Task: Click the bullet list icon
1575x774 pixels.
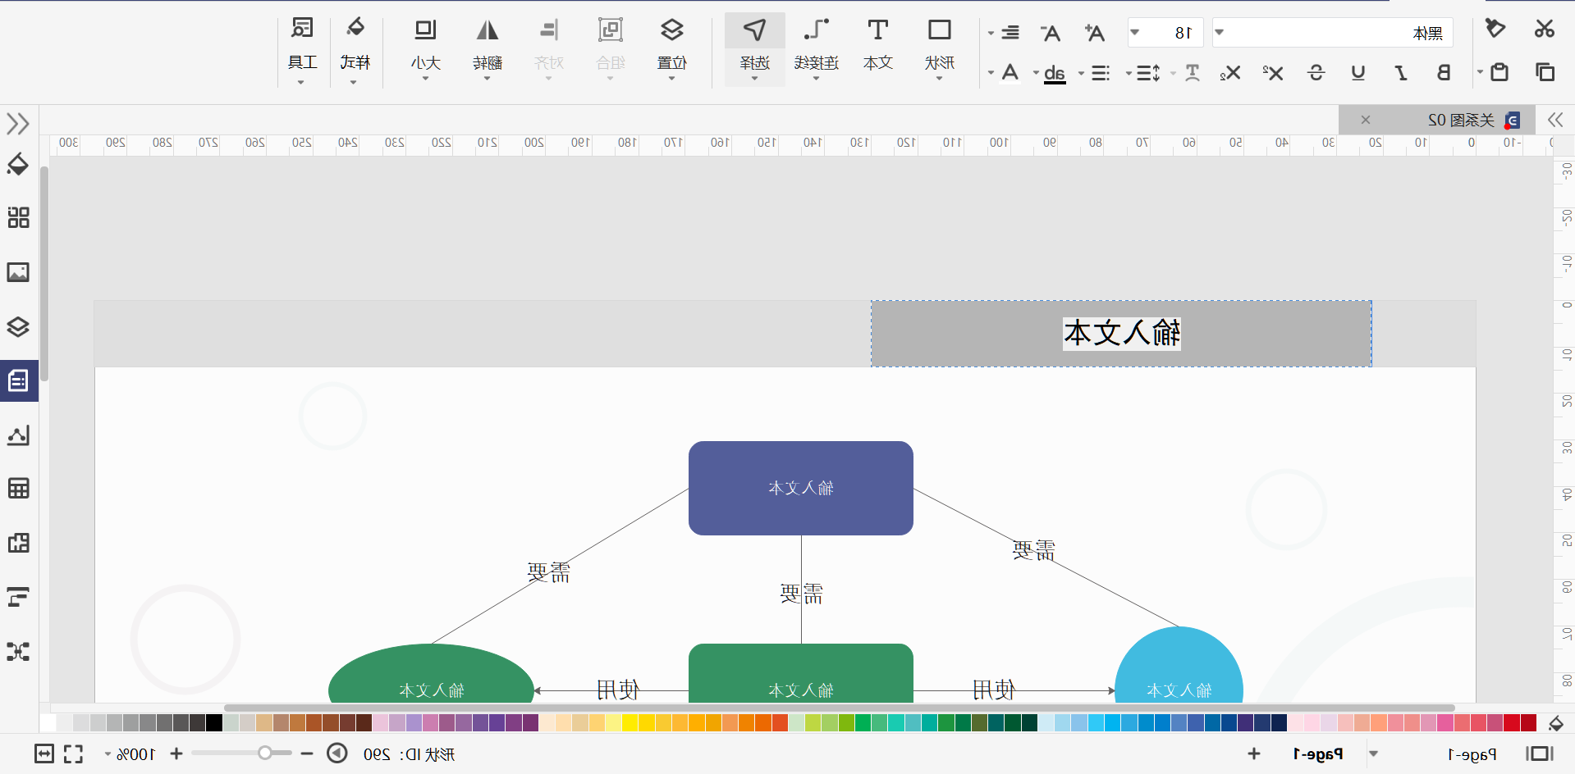Action: coord(1101,73)
